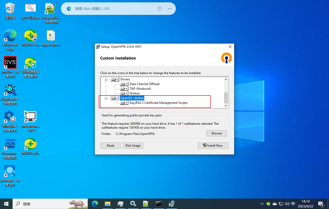Click the Reset button
Image resolution: width=329 pixels, height=209 pixels.
click(x=111, y=146)
